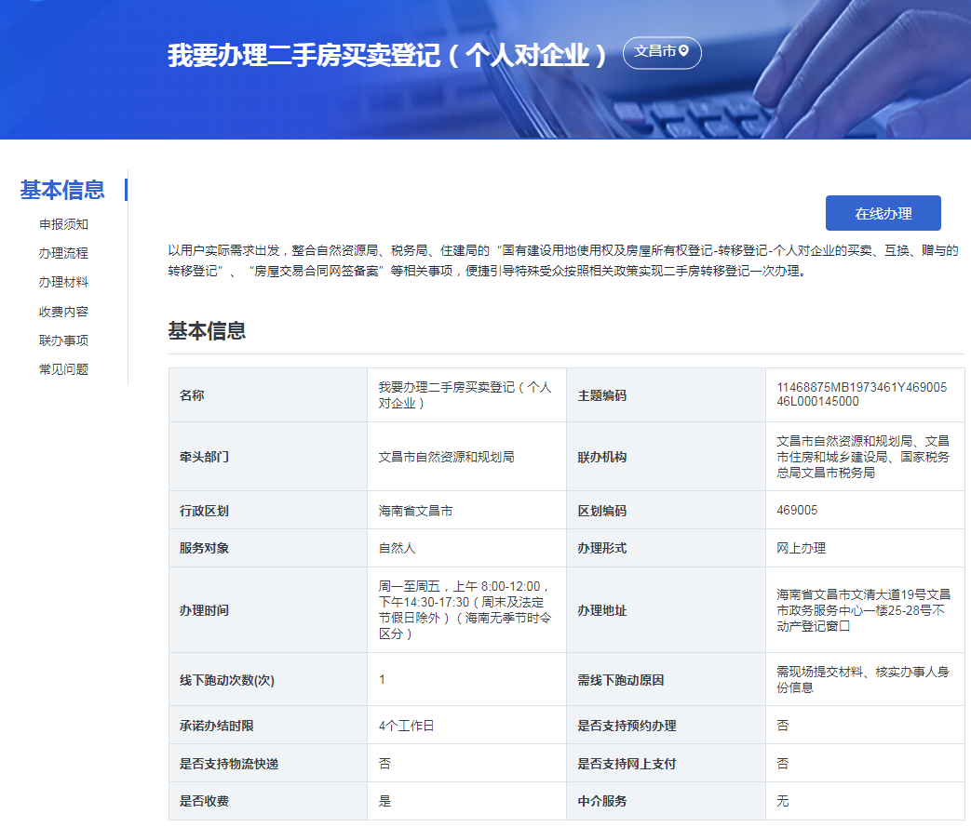Select 否 in the 是否支持预约办理 row

pos(783,725)
